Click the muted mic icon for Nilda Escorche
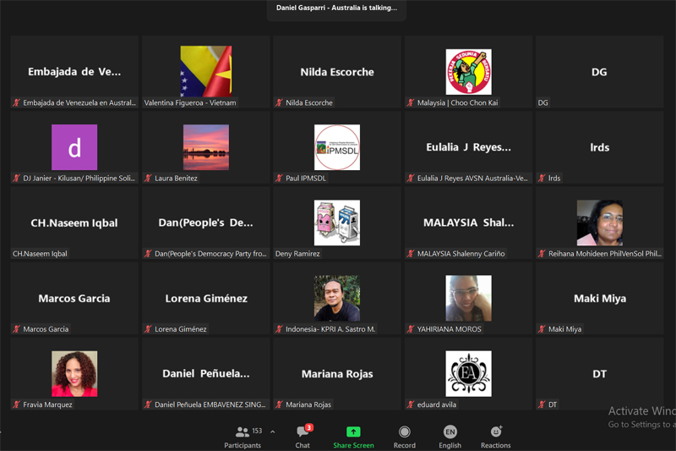Viewport: 676px width, 451px height. tap(279, 103)
